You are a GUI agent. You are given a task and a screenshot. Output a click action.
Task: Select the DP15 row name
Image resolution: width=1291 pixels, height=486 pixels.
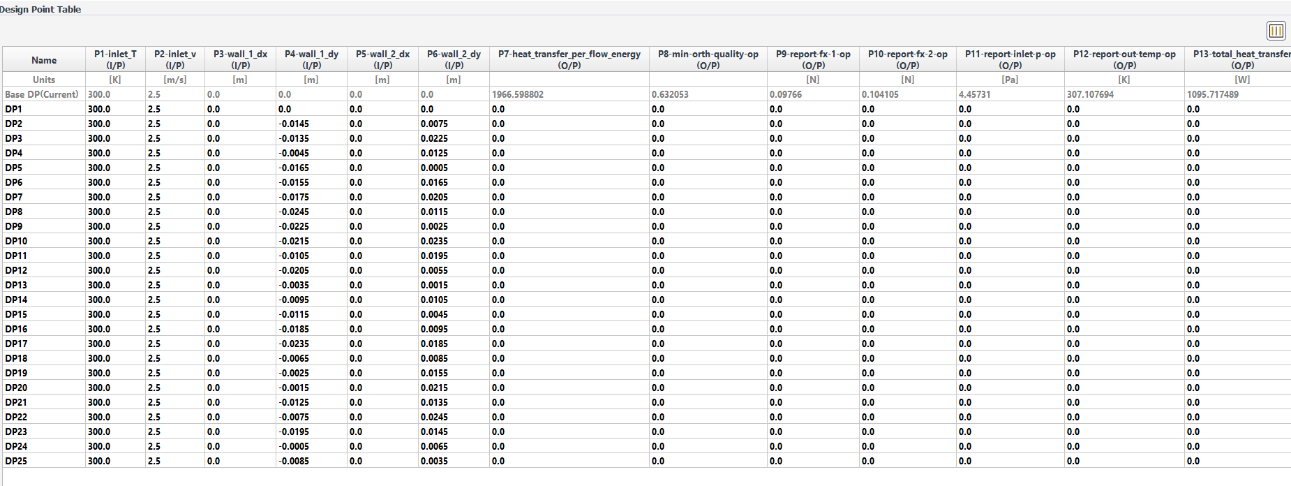point(16,314)
